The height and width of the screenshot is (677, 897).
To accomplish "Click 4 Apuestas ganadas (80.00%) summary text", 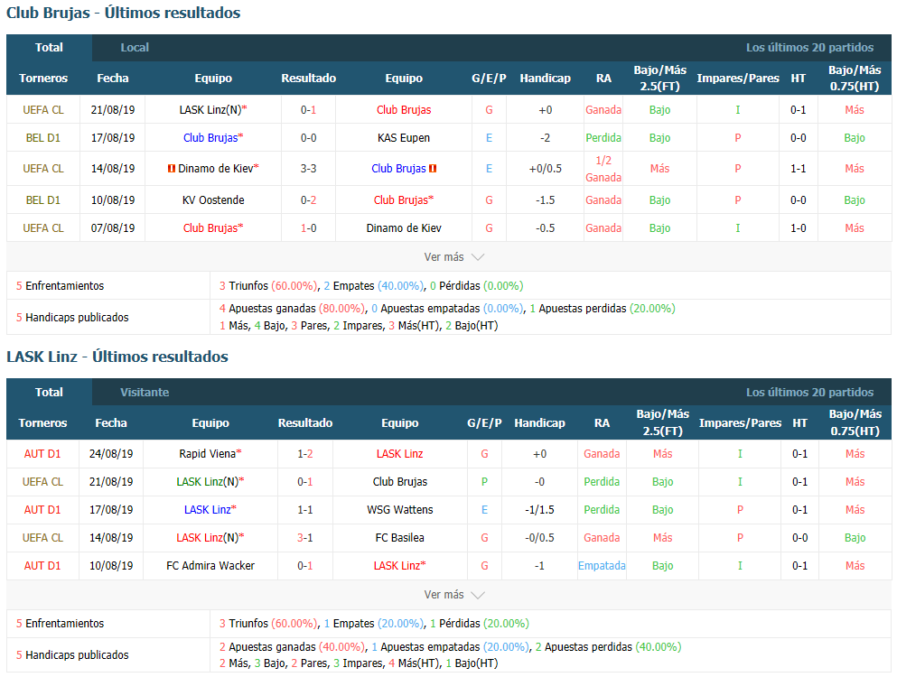I will 292,309.
